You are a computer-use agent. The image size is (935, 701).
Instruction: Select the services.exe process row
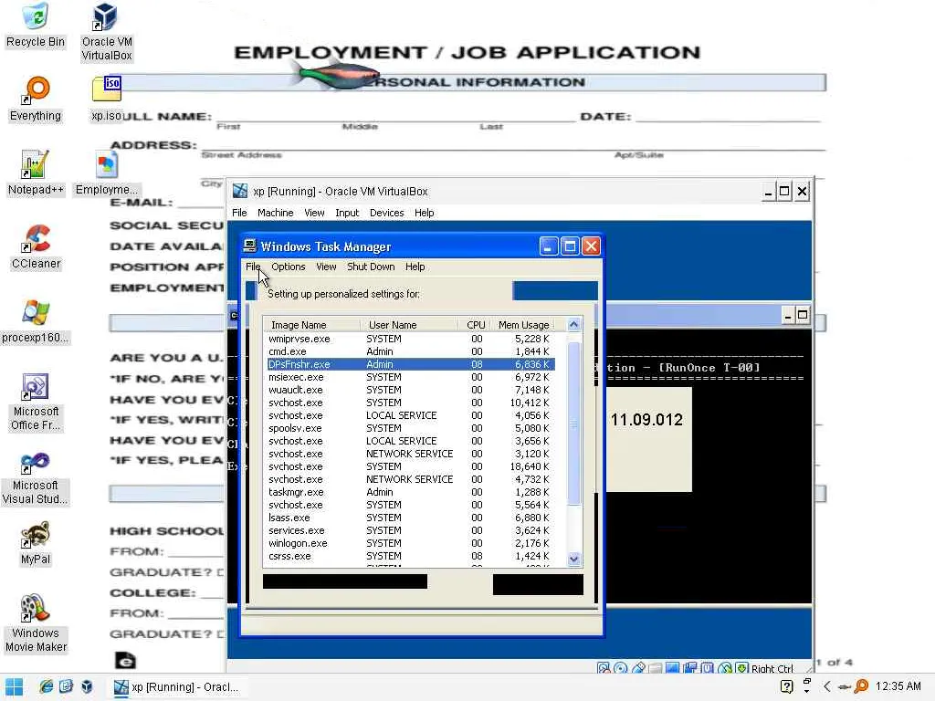pyautogui.click(x=410, y=530)
